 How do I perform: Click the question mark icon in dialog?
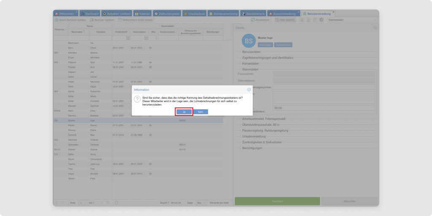tap(137, 99)
